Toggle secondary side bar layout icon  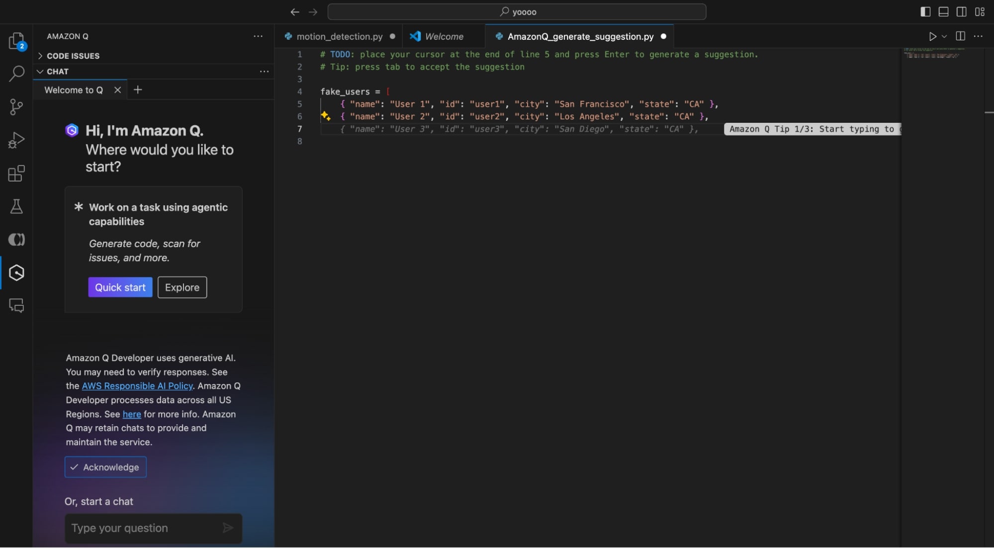pyautogui.click(x=962, y=12)
